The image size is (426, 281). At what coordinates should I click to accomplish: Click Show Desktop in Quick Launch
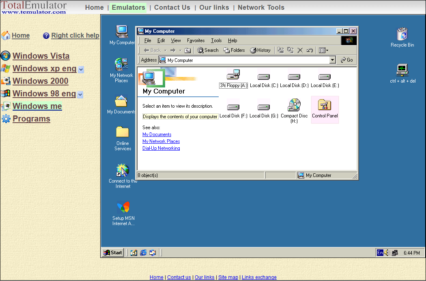133,253
